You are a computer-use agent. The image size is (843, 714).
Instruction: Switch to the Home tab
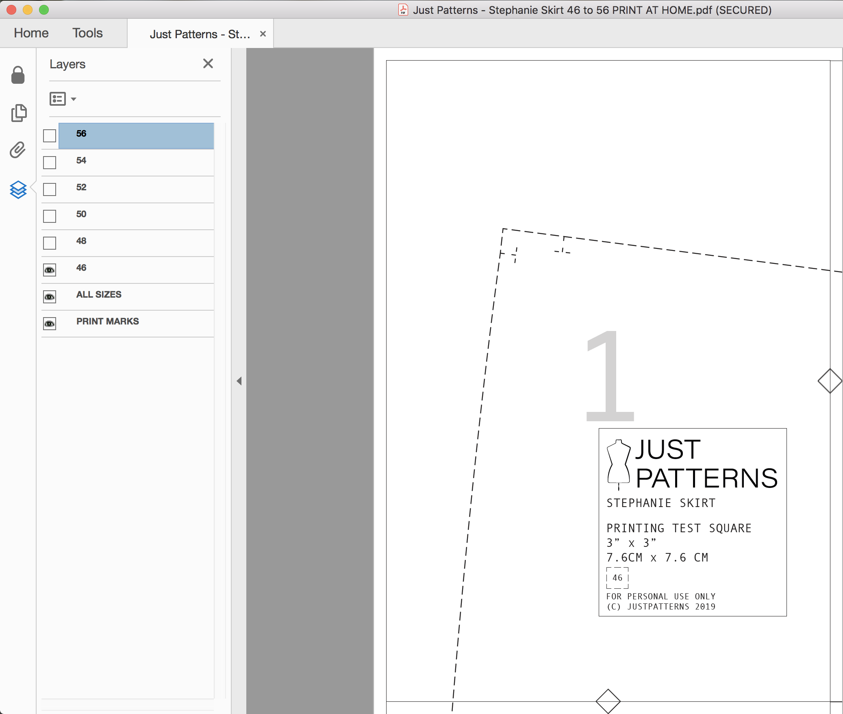tap(31, 33)
